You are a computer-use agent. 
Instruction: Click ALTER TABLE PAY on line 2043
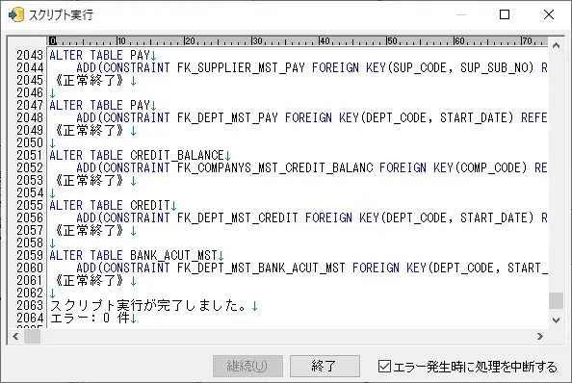click(99, 56)
